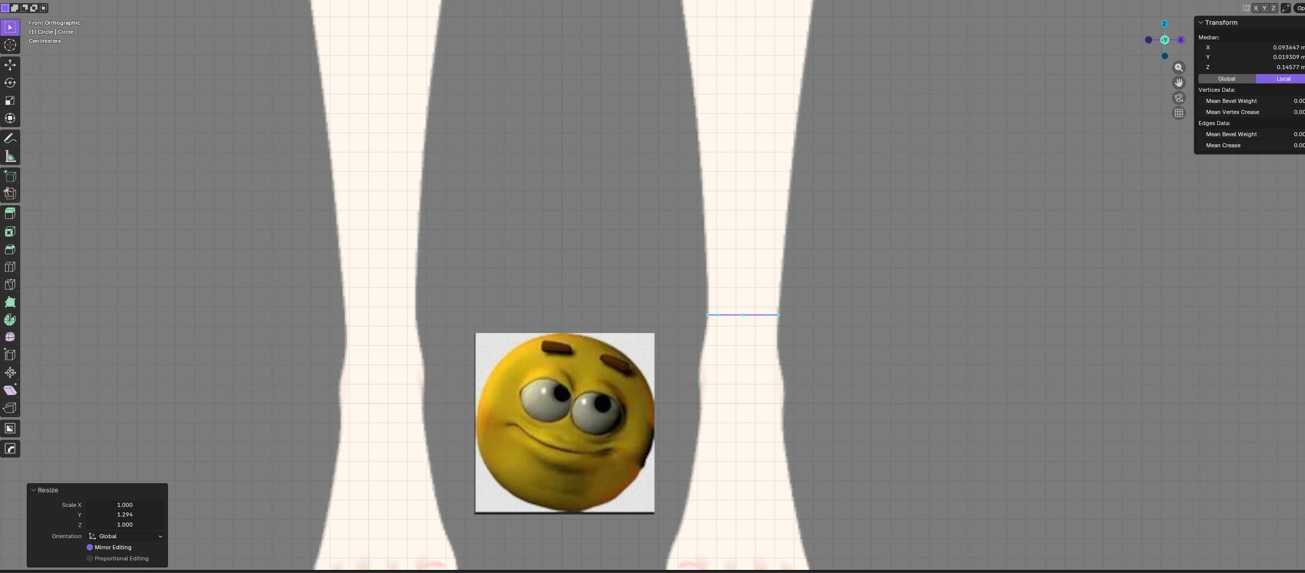
Task: Open the Orientation Global dropdown
Action: [125, 536]
